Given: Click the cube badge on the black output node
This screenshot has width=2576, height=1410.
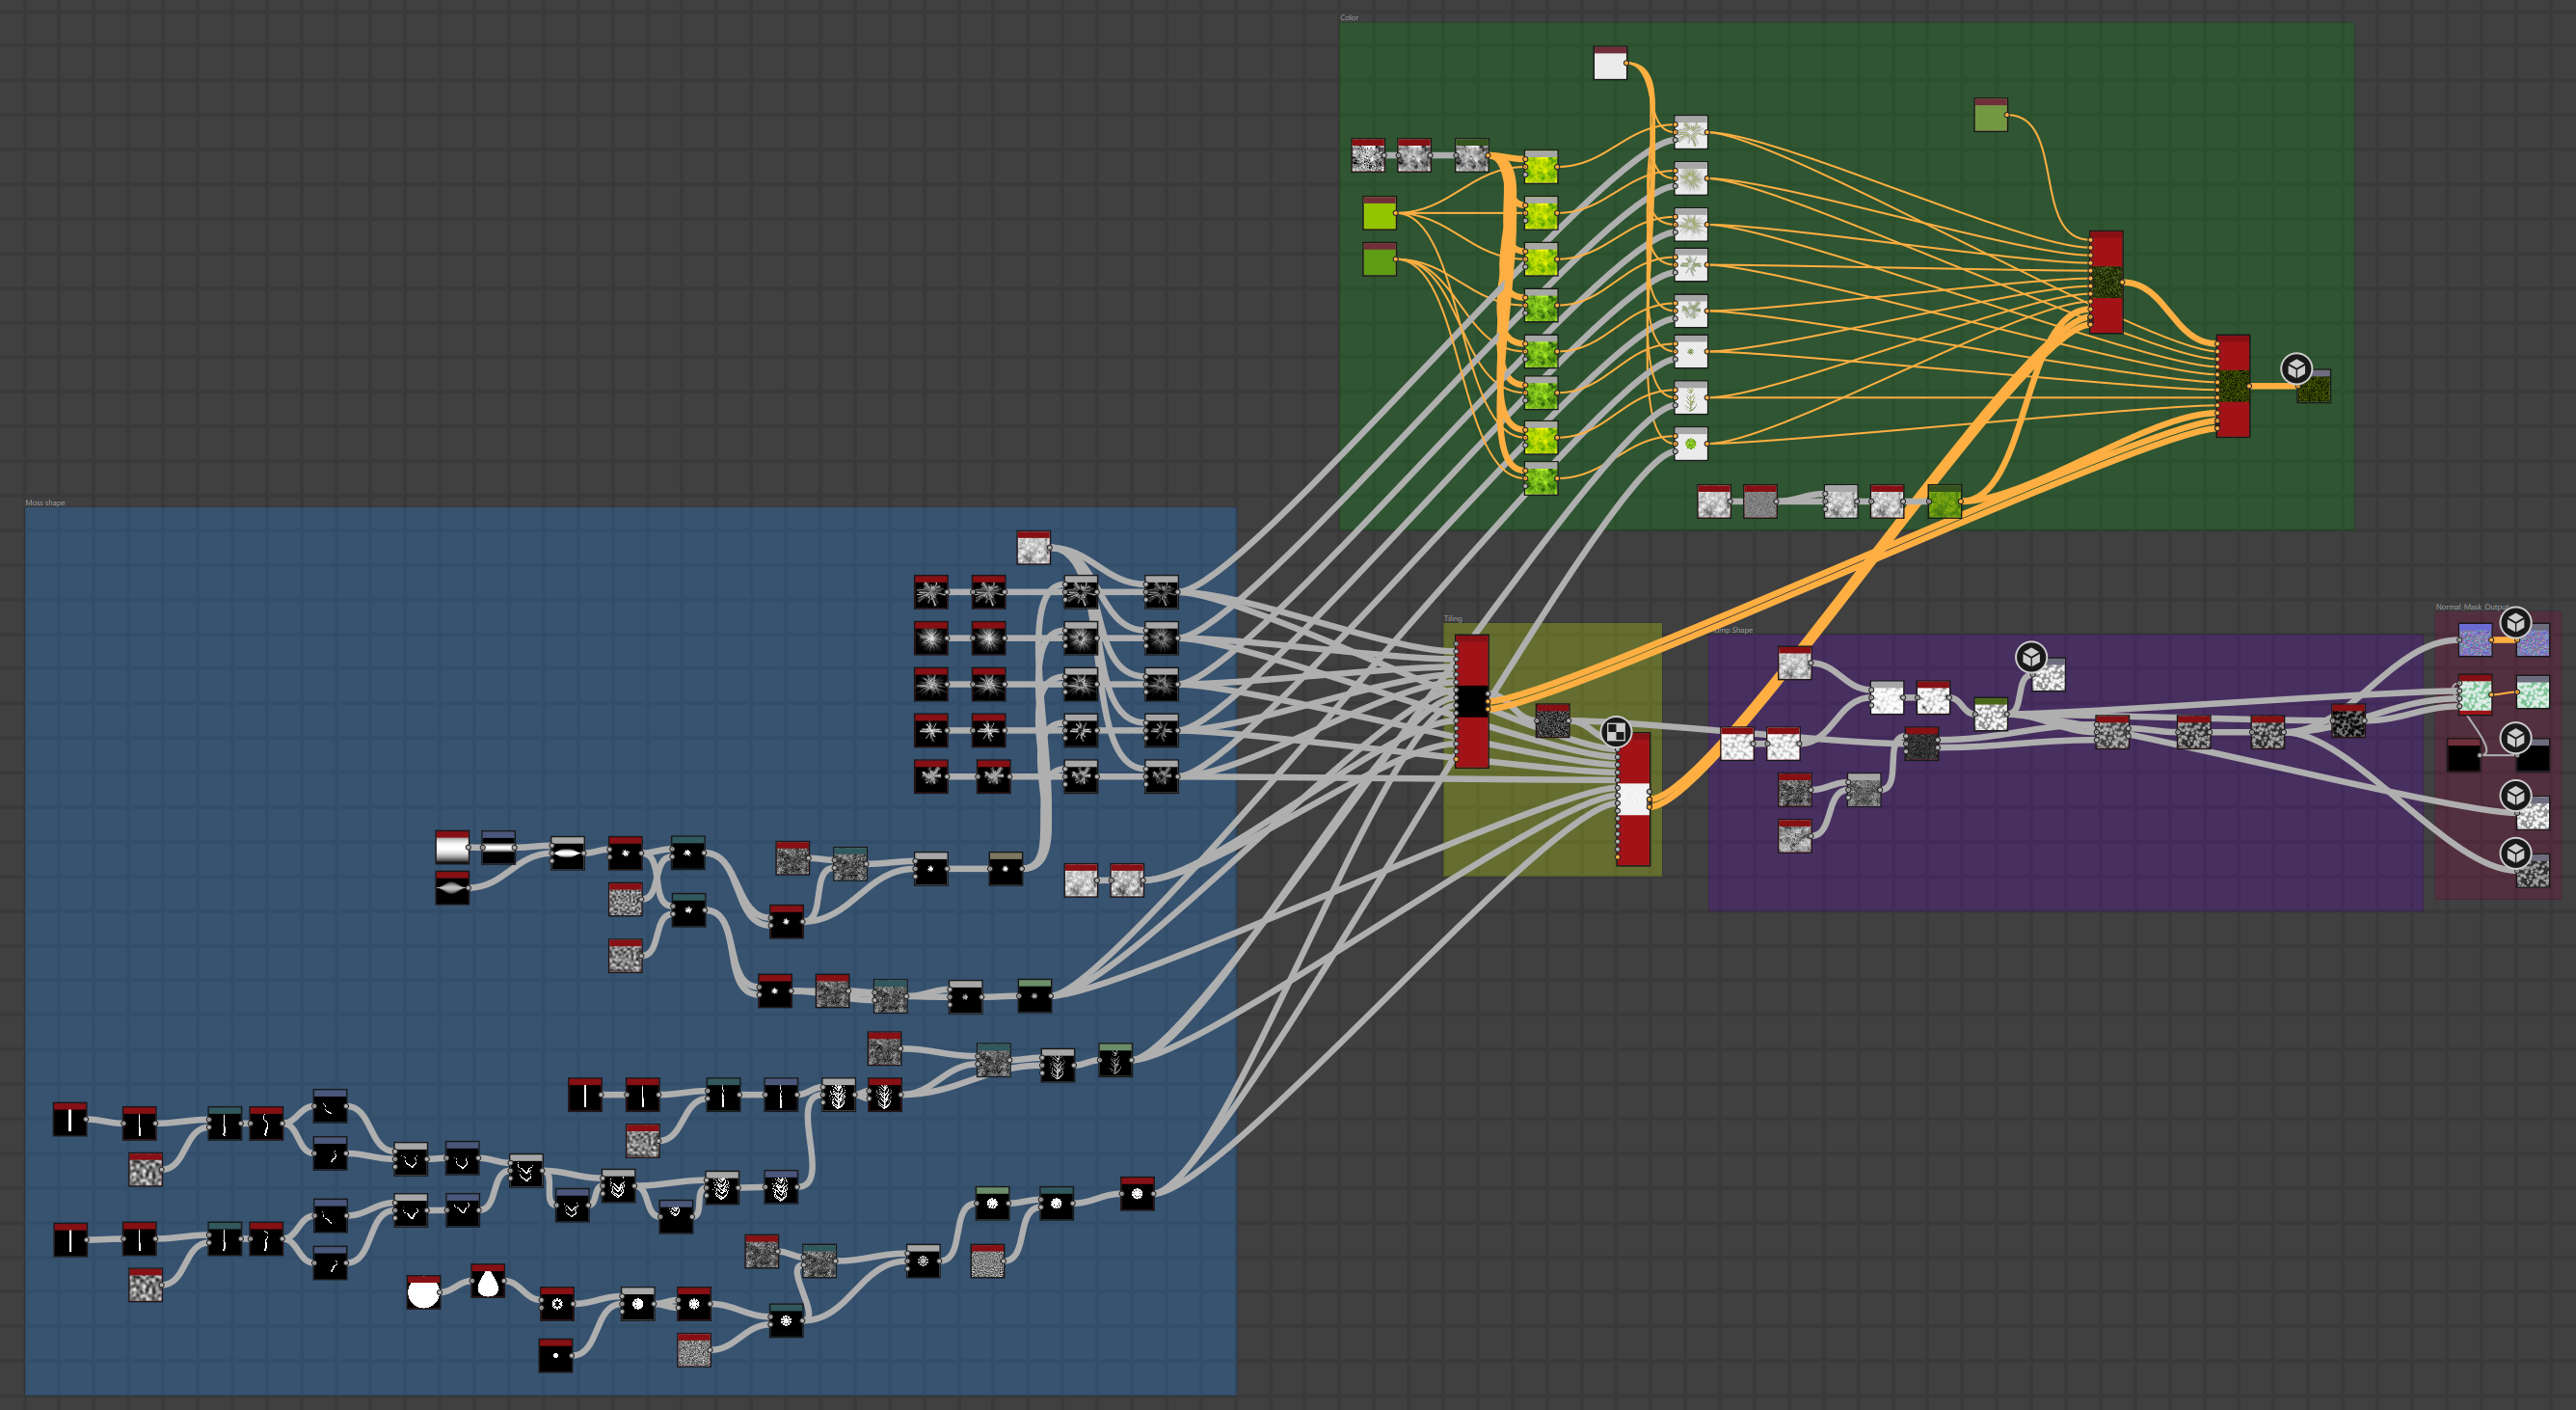Looking at the screenshot, I should (2515, 739).
